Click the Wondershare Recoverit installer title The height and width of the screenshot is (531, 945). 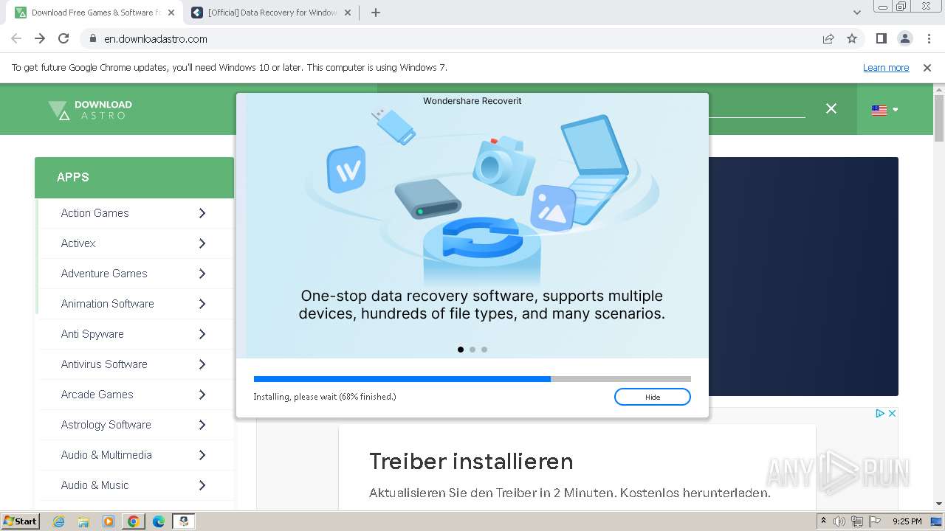click(x=472, y=101)
